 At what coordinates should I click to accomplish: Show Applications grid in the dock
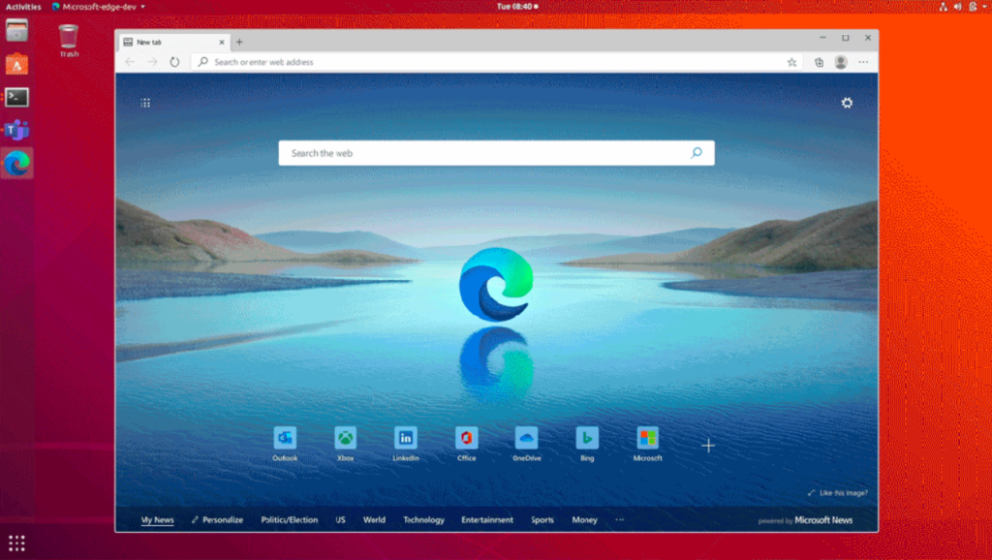coord(17,543)
